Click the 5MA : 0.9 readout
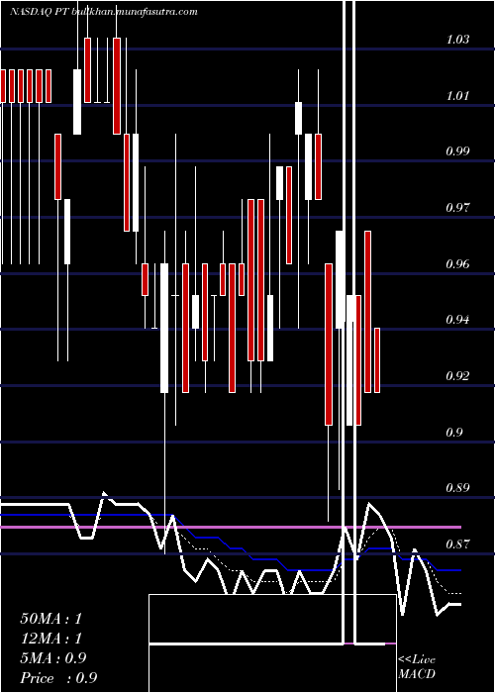Image resolution: width=495 pixels, height=693 pixels. click(x=53, y=658)
